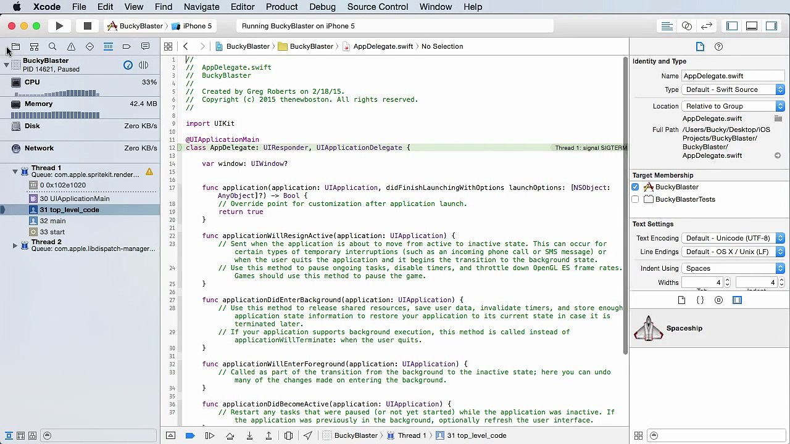
Task: Go forward in editor history
Action: [x=202, y=46]
